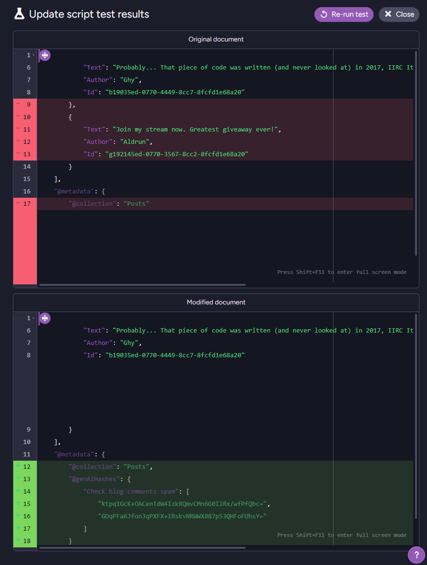Click "@genAiHashes" key in Modified document

pos(94,479)
